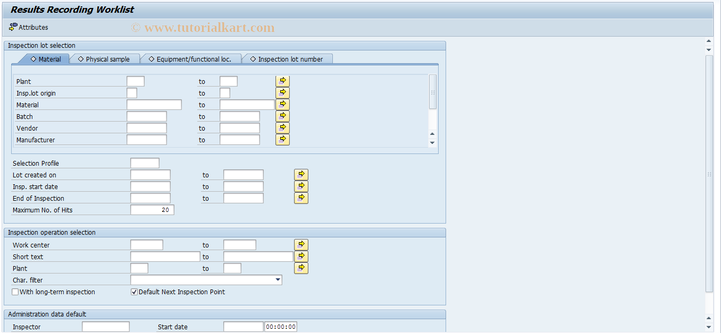Screen dimensions: 721x333
Task: Click the start time 00:00:00 field
Action: [281, 327]
